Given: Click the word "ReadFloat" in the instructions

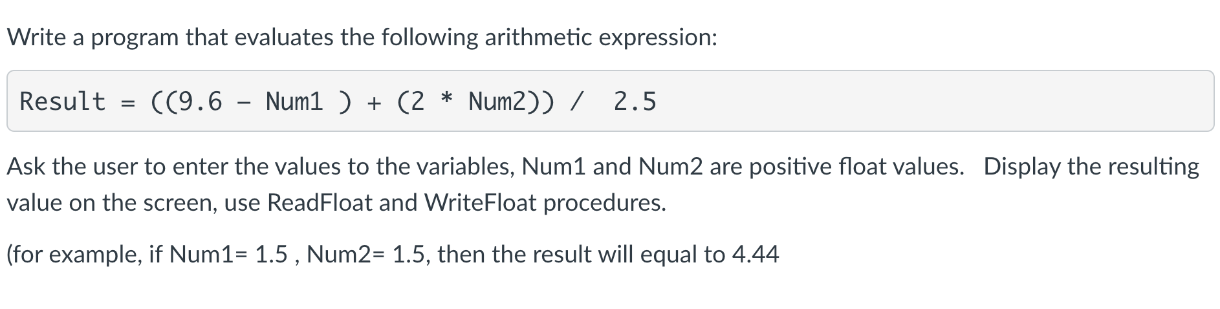Looking at the screenshot, I should (320, 203).
